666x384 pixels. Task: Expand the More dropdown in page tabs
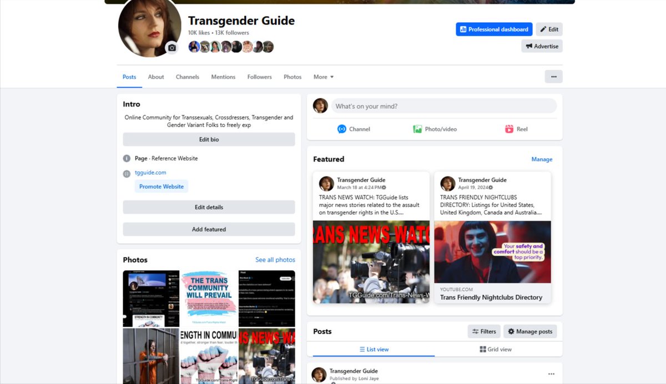coord(324,77)
